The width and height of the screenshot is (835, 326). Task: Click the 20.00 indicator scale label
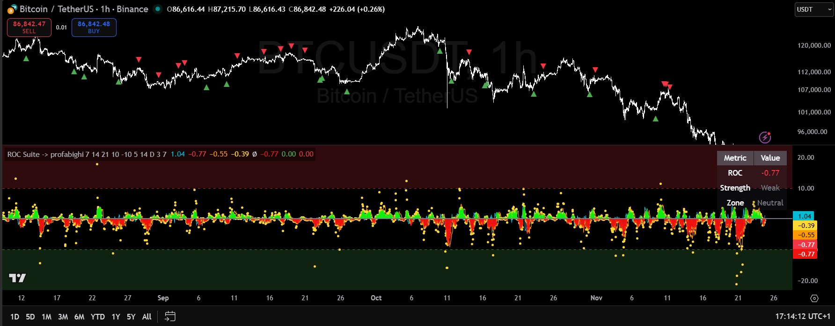click(806, 157)
